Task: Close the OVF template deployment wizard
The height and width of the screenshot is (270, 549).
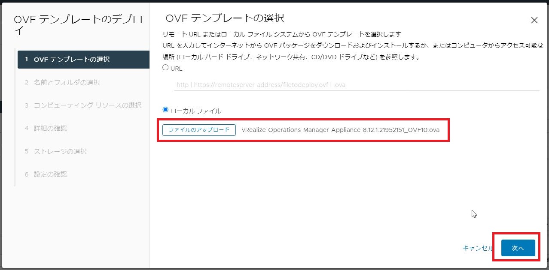Action: [x=534, y=20]
